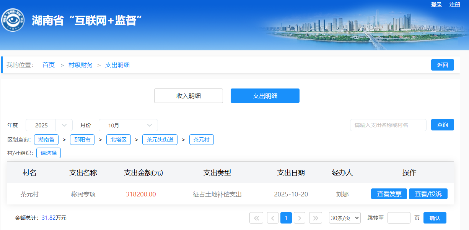Navigate to 首页 in the breadcrumb
This screenshot has width=469, height=230.
pos(49,65)
